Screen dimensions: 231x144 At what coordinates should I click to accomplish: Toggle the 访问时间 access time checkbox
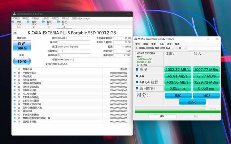tap(137, 88)
